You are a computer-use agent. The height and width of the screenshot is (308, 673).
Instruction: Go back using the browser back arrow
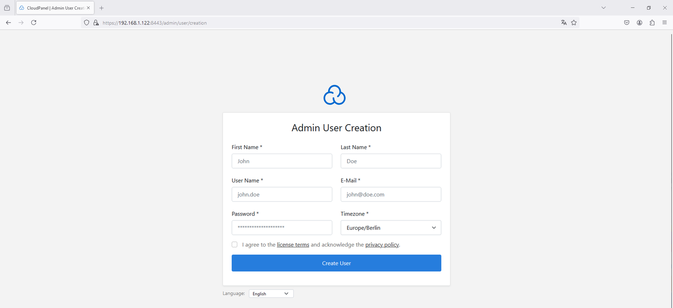(x=8, y=23)
